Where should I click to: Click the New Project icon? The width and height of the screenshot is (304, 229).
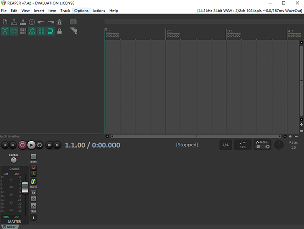5,22
